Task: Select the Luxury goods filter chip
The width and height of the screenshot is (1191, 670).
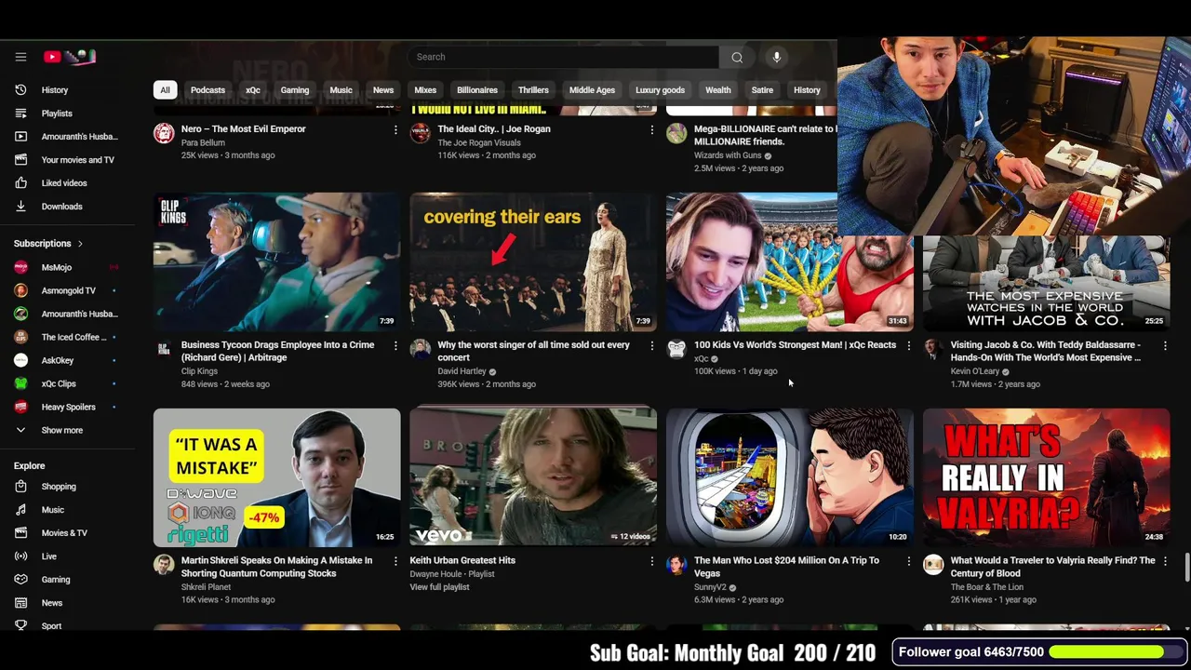Action: coord(660,90)
